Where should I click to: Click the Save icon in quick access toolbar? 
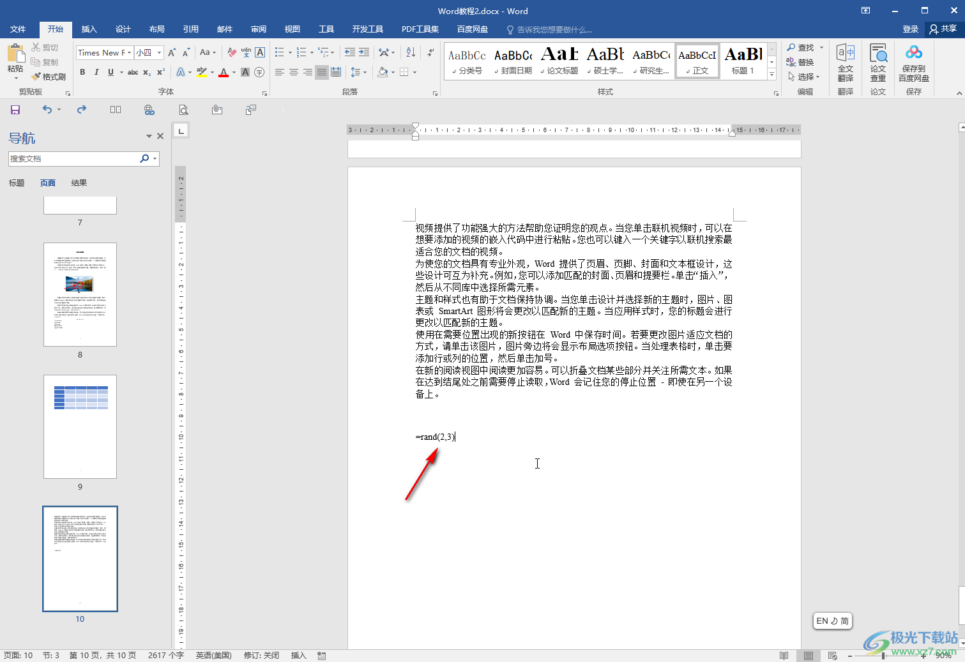pyautogui.click(x=15, y=110)
